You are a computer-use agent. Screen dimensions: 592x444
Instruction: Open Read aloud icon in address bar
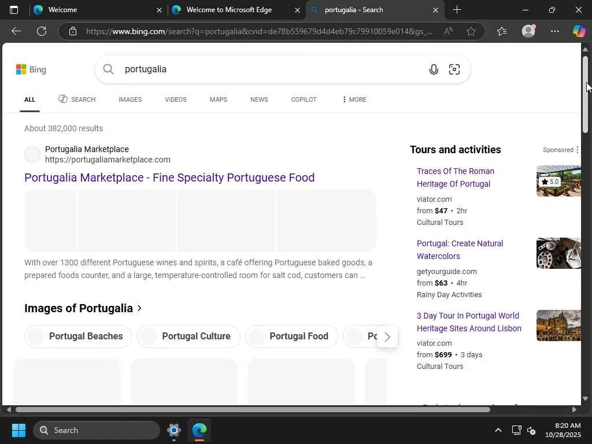coord(448,31)
